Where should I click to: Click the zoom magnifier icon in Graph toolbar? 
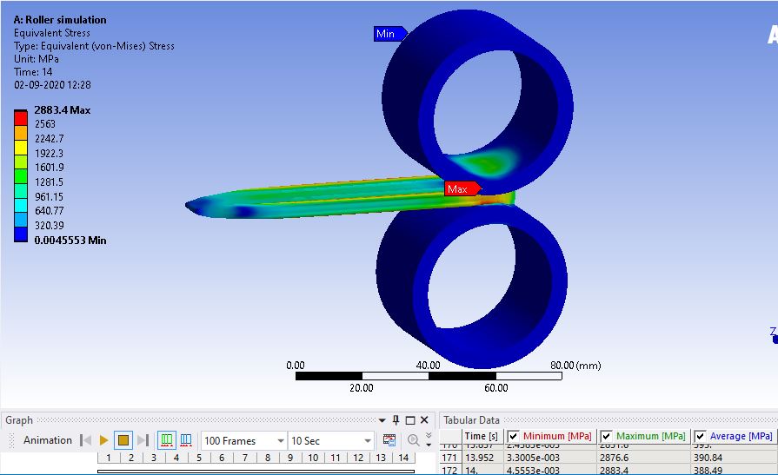pyautogui.click(x=414, y=440)
